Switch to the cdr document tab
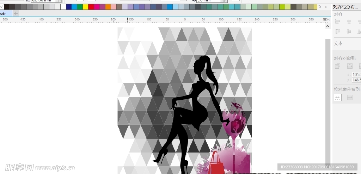The height and width of the screenshot is (174, 361). (x=4, y=13)
